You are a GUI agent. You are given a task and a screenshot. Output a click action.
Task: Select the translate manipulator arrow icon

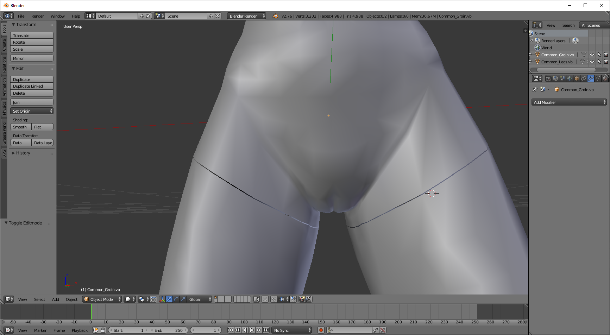point(169,299)
